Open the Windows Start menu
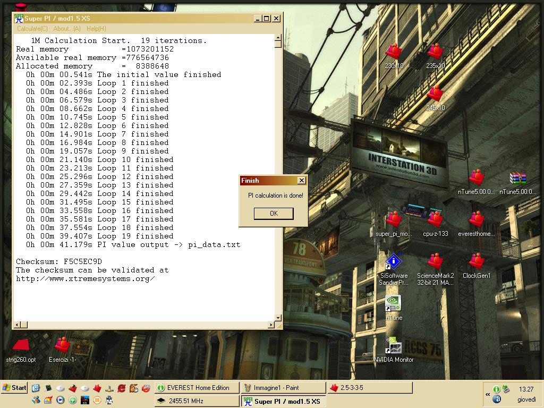Image resolution: width=544 pixels, height=408 pixels. pos(14,388)
